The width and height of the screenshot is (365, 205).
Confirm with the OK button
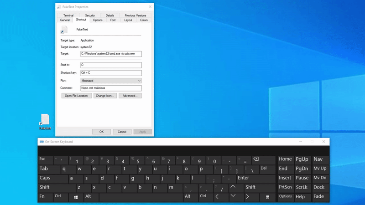pos(101,132)
